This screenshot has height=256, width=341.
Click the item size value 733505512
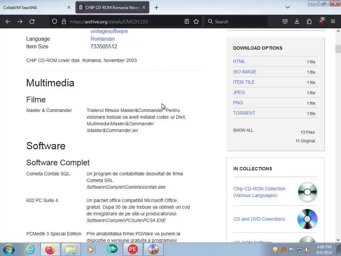104,46
